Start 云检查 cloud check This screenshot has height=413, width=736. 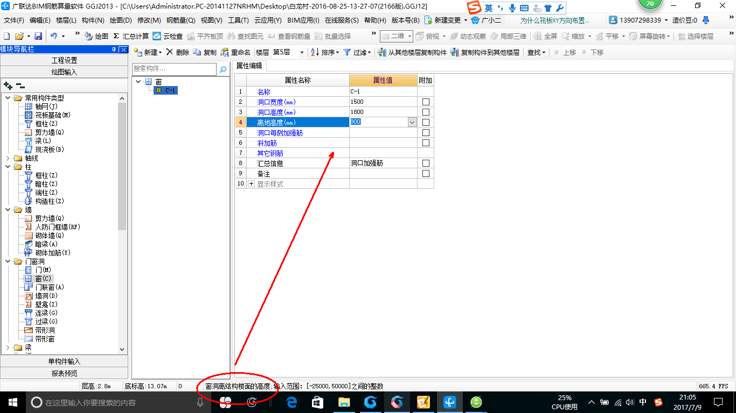coord(168,36)
